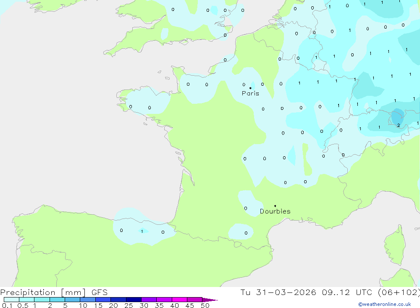Pick the legend swatch between 2 and 5
Viewport: 420px width, 308px height.
(57, 300)
